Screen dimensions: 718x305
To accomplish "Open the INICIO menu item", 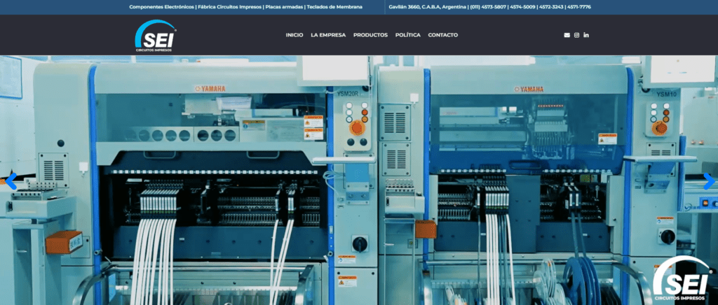I will point(294,35).
